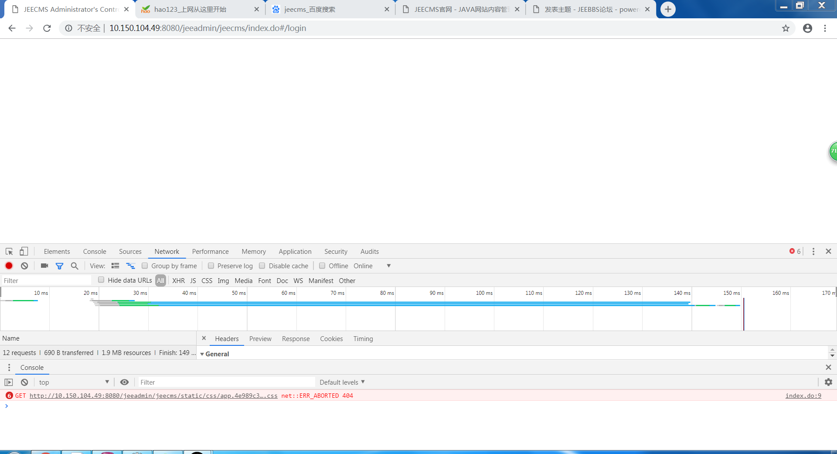Screen dimensions: 837x454
Task: Toggle the waterfall overview view icon
Action: pyautogui.click(x=130, y=266)
